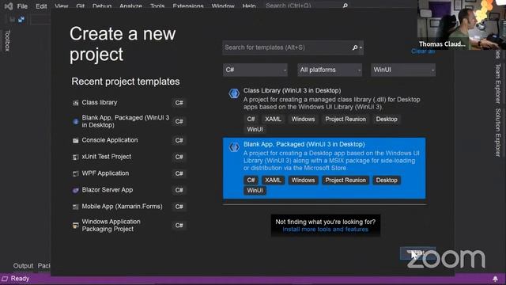This screenshot has height=285, width=506.
Task: Open the language filter dropdown showing C#
Action: tap(255, 70)
